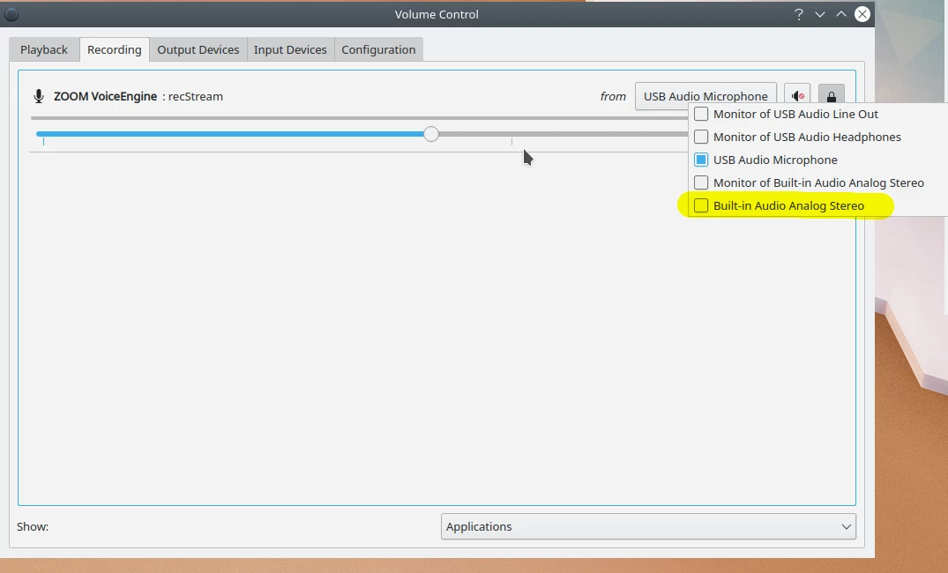Click the window menu icon in title bar

(x=11, y=14)
